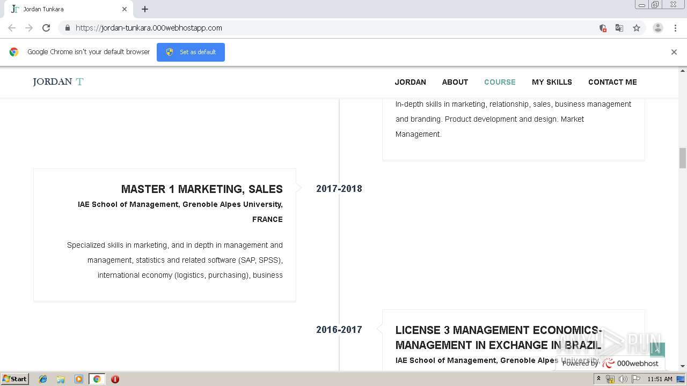The height and width of the screenshot is (386, 687).
Task: Go back to previous page
Action: 12,28
